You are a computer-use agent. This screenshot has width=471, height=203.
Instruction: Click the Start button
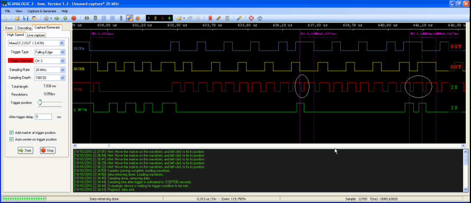click(25, 150)
